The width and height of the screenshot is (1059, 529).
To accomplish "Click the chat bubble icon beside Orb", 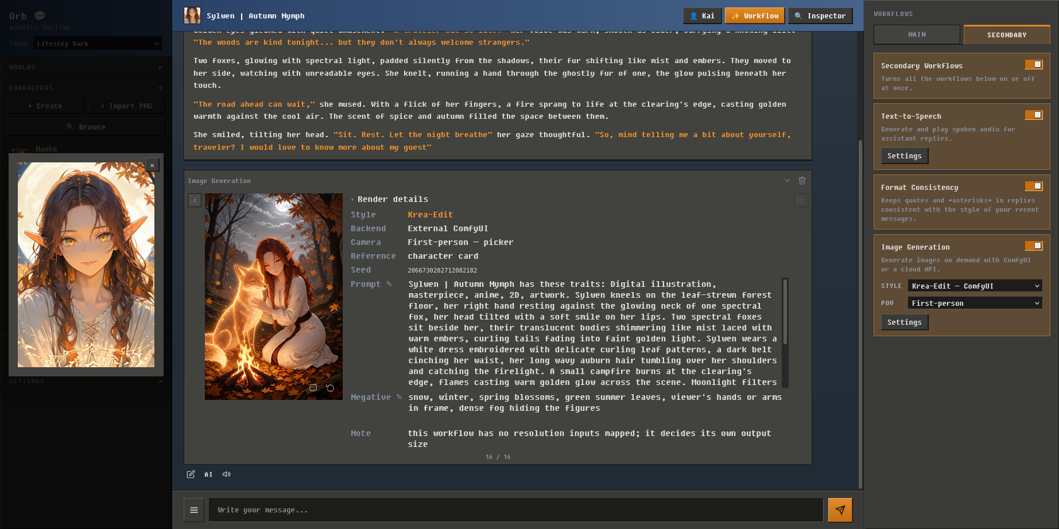I will coord(40,16).
